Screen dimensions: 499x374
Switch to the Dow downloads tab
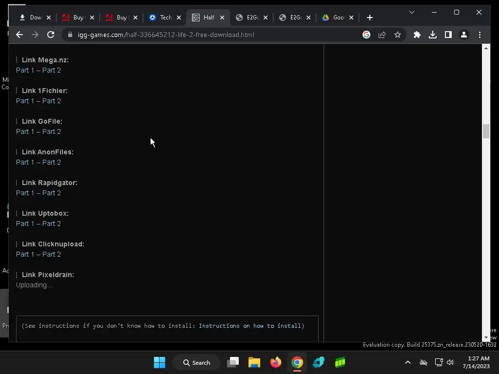(36, 18)
